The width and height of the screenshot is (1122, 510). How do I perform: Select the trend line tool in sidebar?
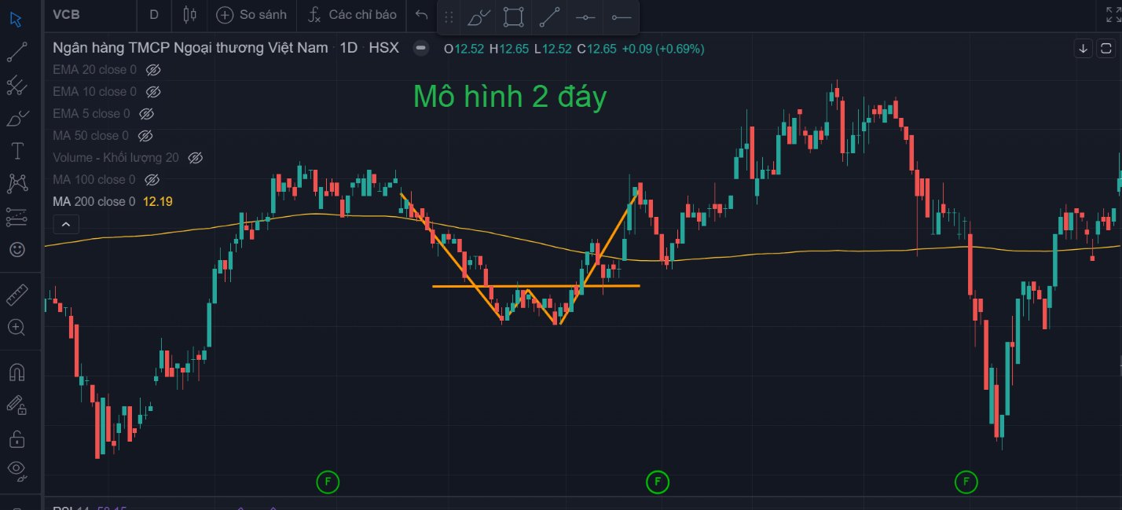[16, 52]
